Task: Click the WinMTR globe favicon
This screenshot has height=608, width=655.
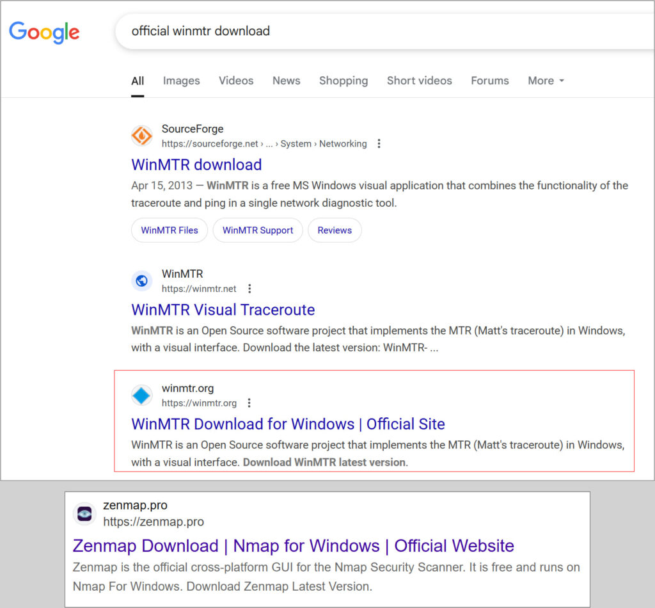Action: coord(141,280)
